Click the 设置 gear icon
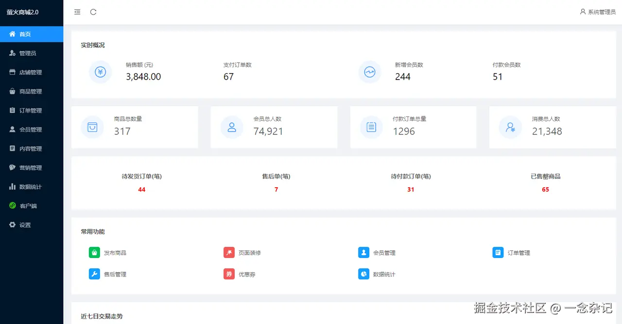 [13, 225]
